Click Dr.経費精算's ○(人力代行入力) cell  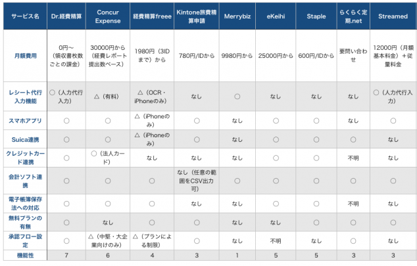point(66,97)
